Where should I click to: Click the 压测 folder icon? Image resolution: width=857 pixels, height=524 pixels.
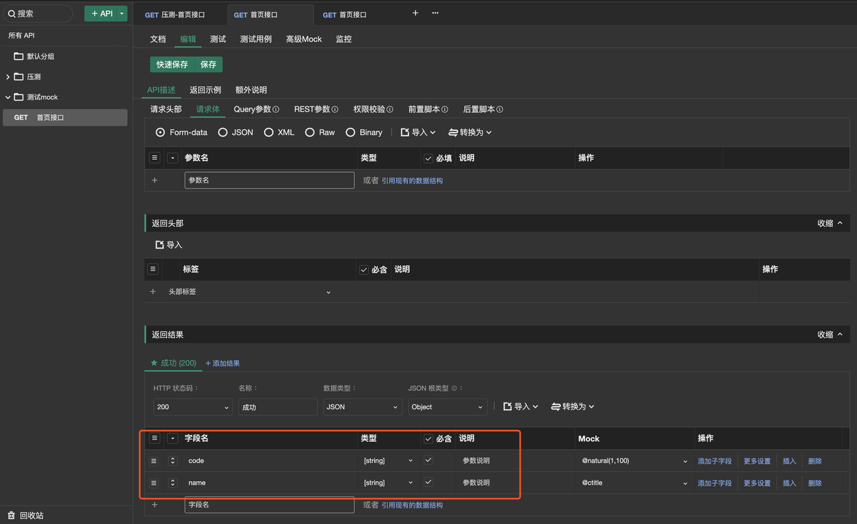[x=19, y=77]
